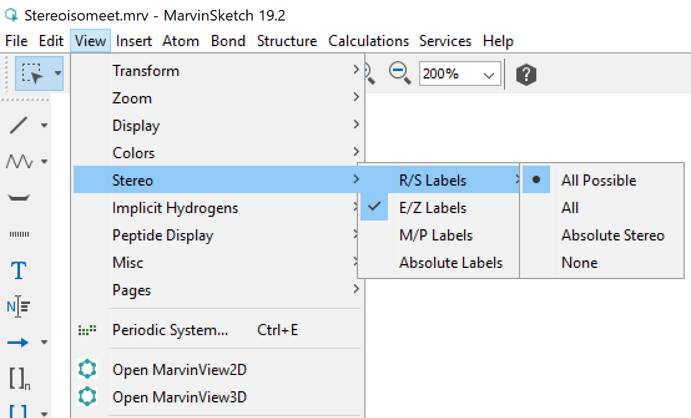Click the zoom out magnifier icon
The image size is (691, 418).
coord(400,74)
